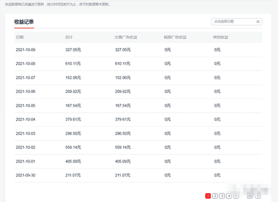278x202 pixels.
Task: Click 379.61元 in the 总计 column
Action: 73,119
